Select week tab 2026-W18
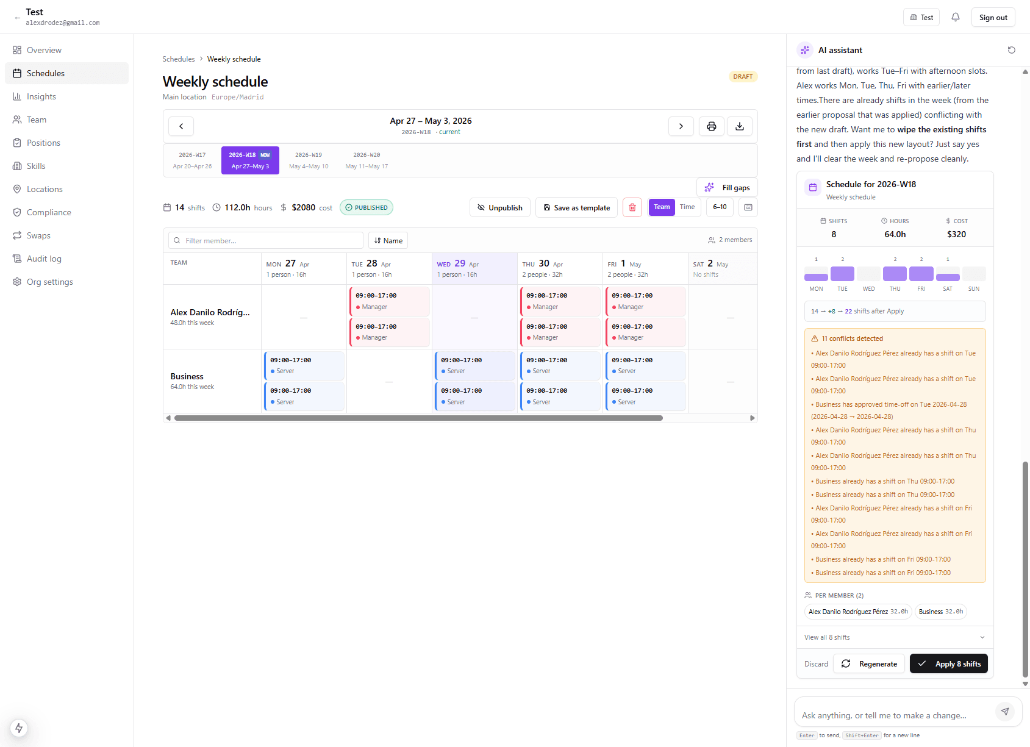 click(250, 160)
